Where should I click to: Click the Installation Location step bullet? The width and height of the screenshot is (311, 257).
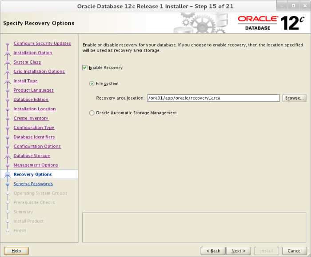click(x=8, y=109)
